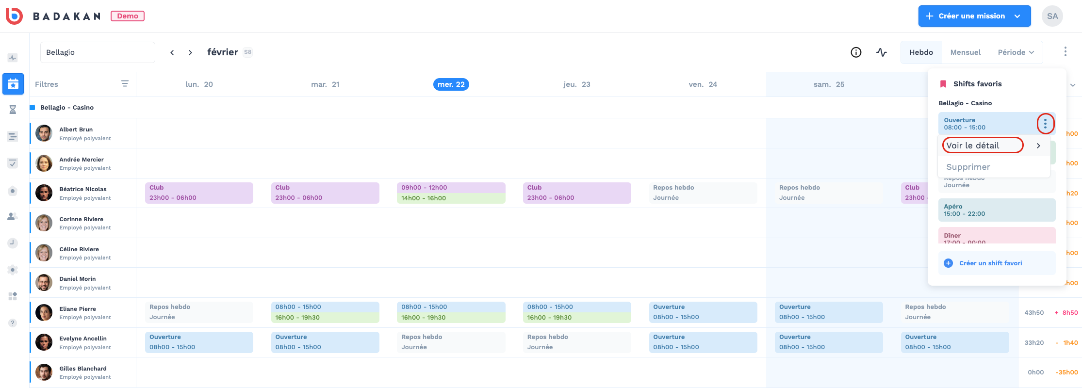
Task: Open Béatrice Nicolas's Friday Repos hebdo
Action: click(703, 193)
